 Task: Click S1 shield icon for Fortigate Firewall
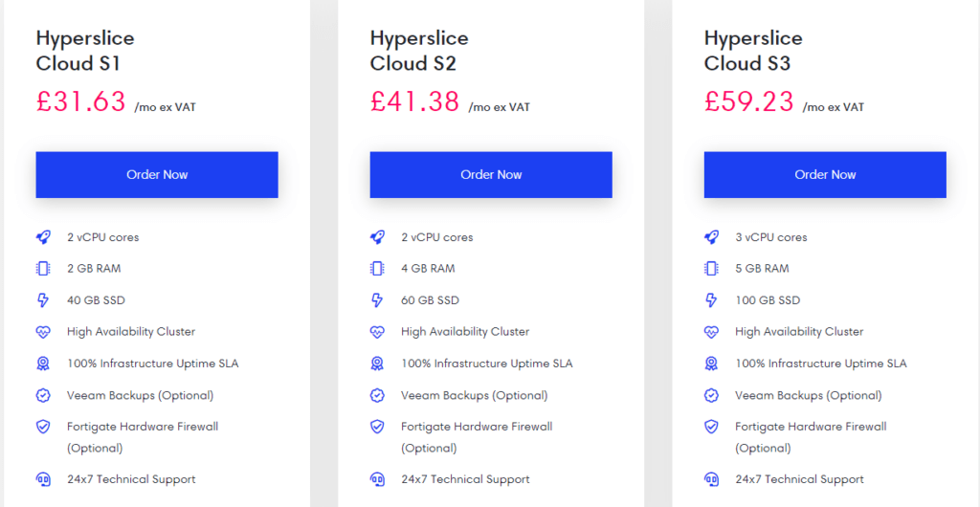pyautogui.click(x=42, y=427)
